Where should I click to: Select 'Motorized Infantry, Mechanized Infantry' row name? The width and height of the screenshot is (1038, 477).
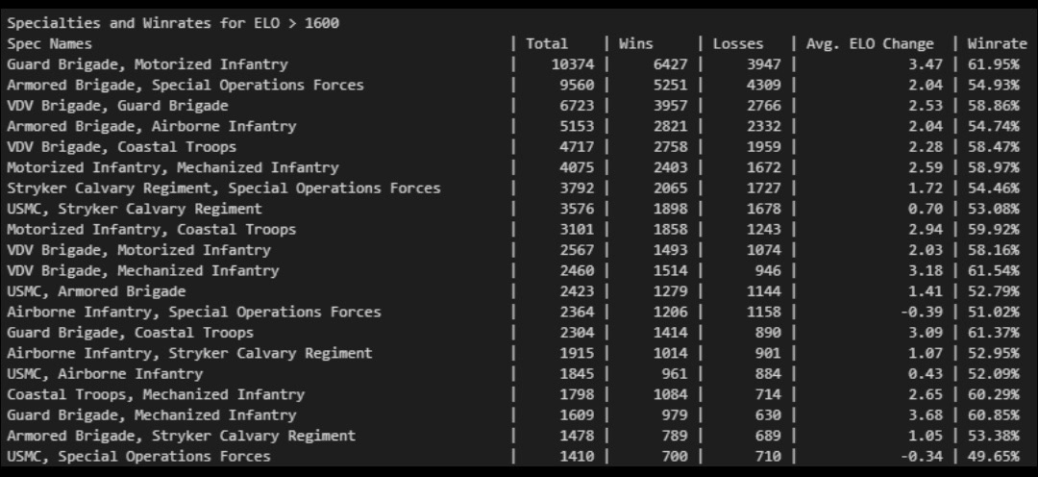pyautogui.click(x=173, y=167)
